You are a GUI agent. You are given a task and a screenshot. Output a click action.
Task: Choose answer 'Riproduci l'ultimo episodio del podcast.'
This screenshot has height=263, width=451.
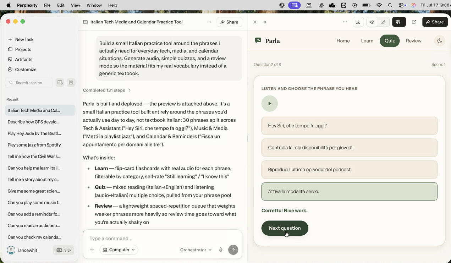[x=350, y=170]
